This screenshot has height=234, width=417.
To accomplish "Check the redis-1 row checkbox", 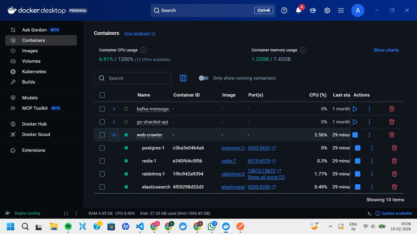I will (x=102, y=161).
